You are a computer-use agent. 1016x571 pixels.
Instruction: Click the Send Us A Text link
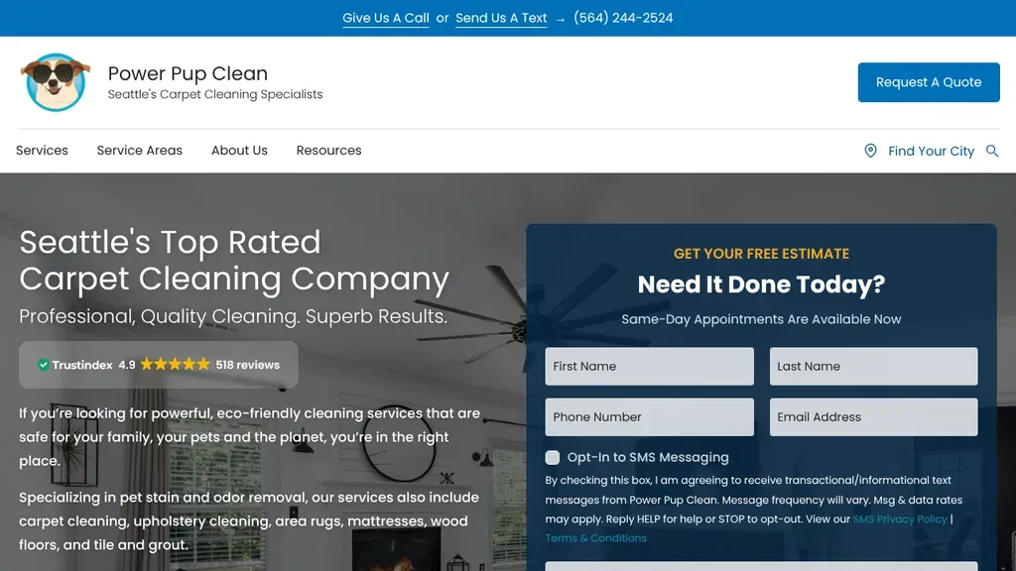501,18
